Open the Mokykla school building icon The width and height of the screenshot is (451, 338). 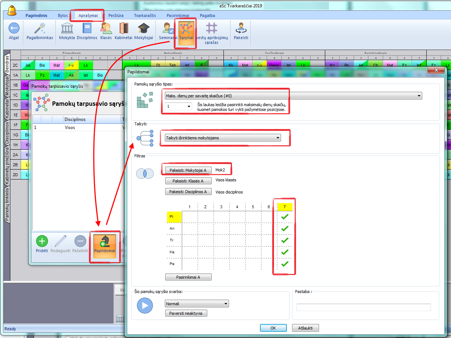[x=67, y=28]
